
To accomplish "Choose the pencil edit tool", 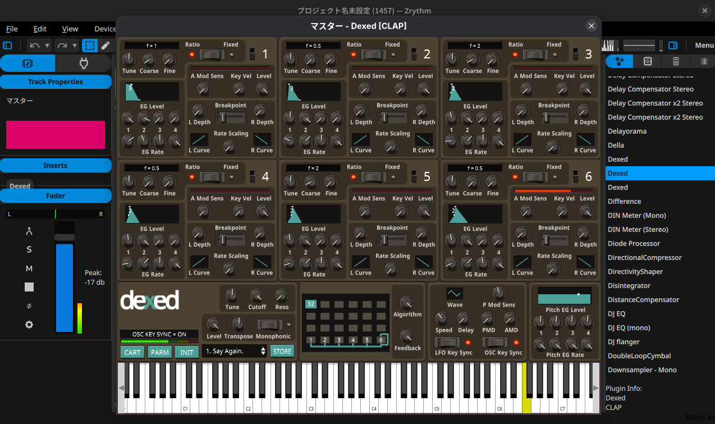I will (x=106, y=45).
